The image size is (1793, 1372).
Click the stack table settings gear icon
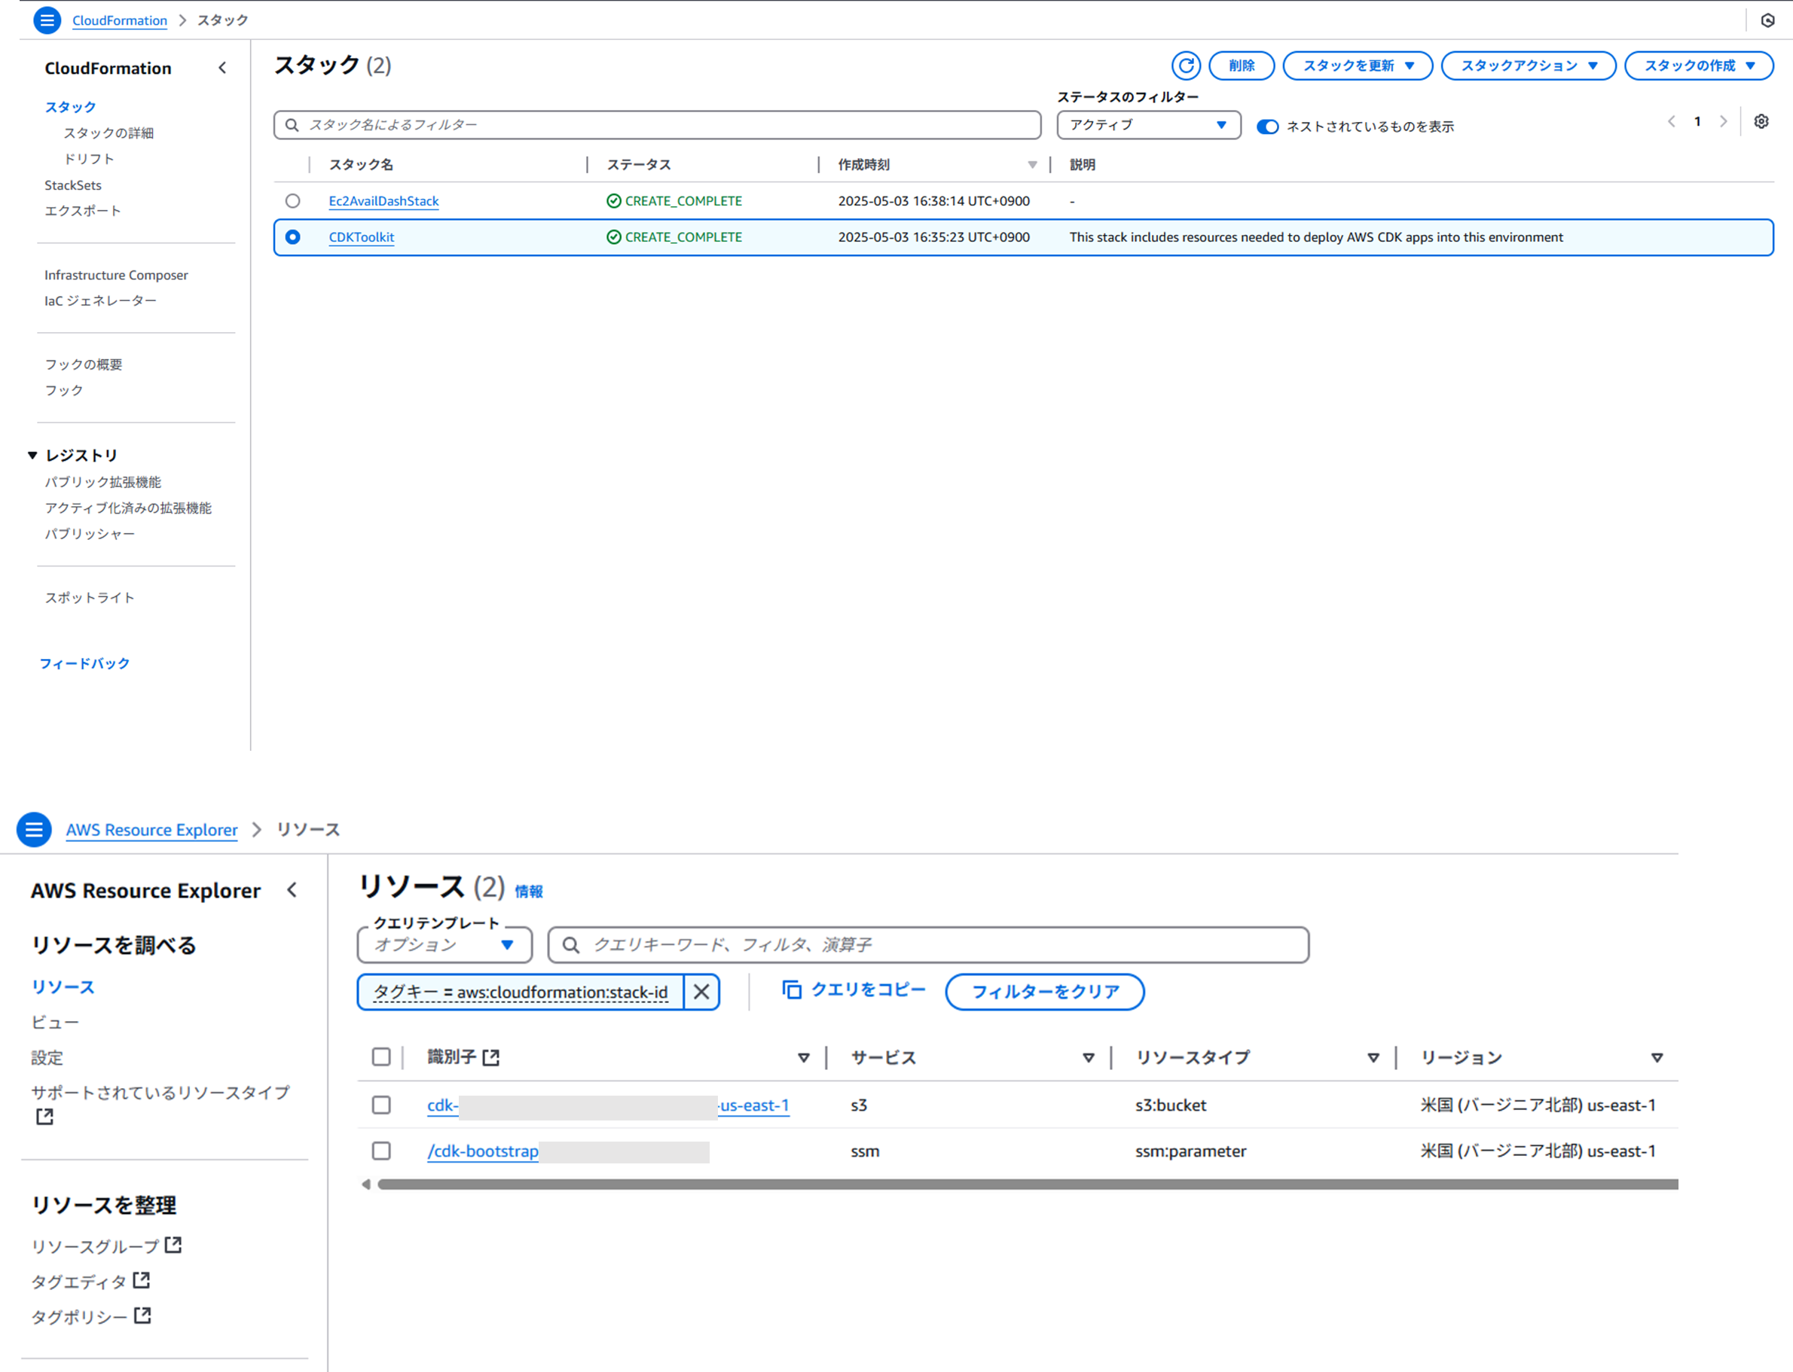pyautogui.click(x=1761, y=122)
